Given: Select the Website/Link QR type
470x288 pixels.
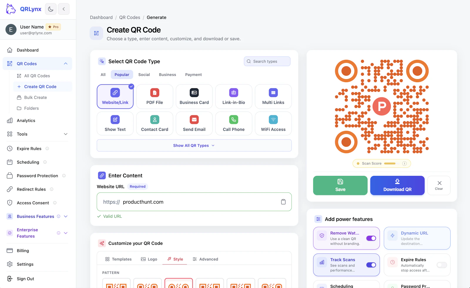Looking at the screenshot, I should click(x=115, y=96).
